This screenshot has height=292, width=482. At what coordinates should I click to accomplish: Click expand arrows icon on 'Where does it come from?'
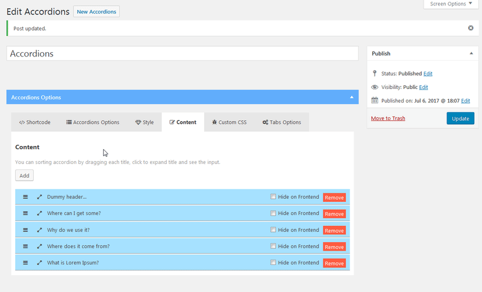(x=39, y=246)
